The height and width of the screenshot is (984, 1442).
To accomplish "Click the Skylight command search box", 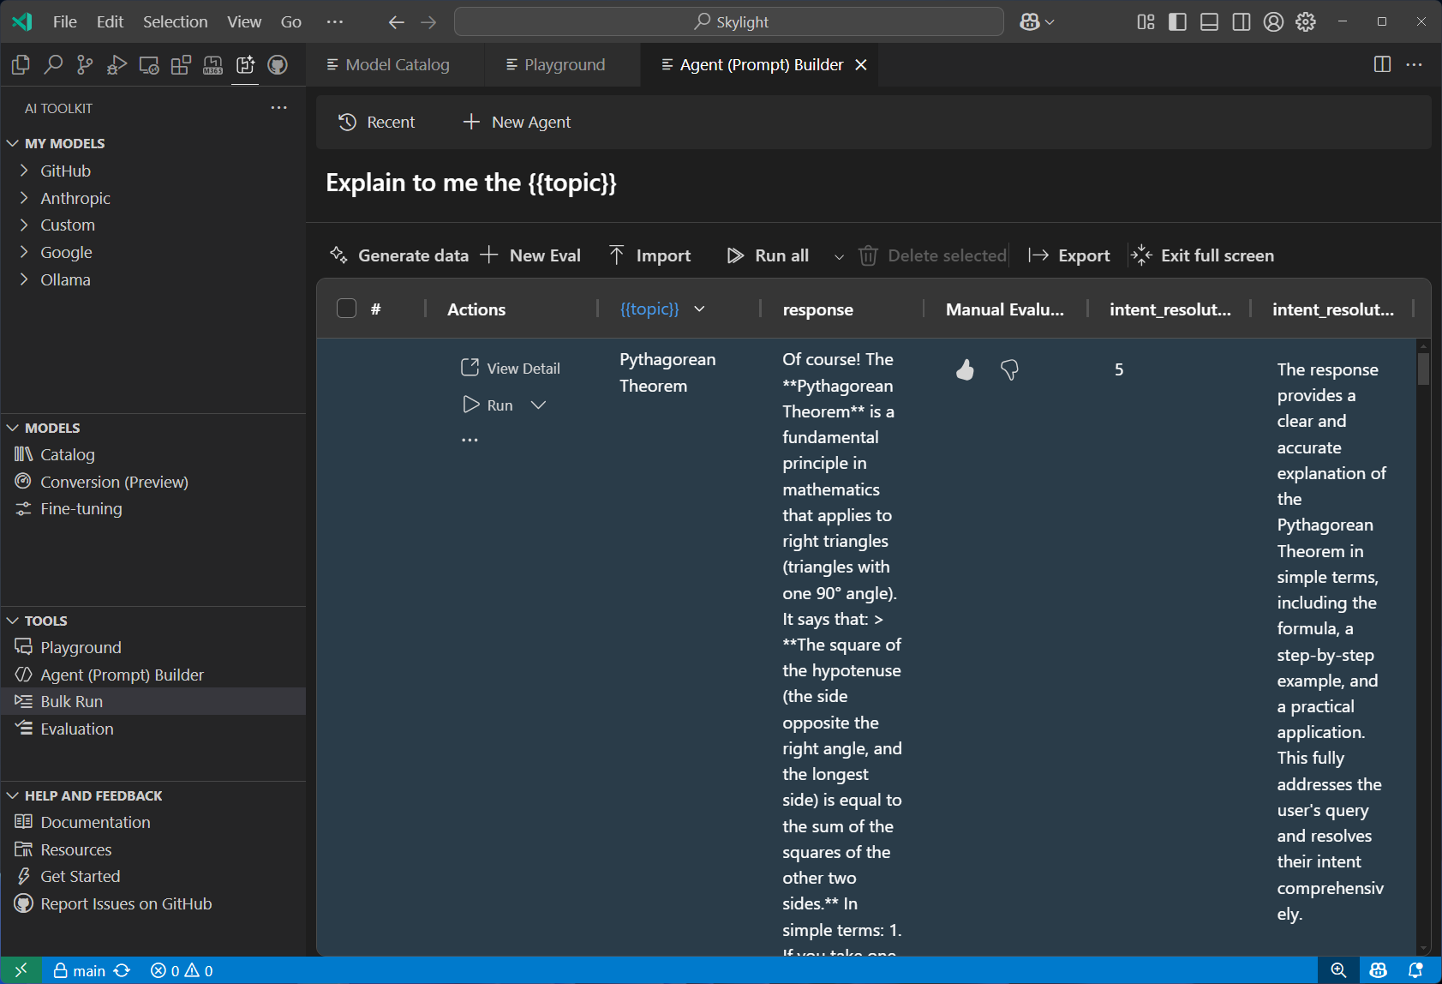I will (x=729, y=21).
